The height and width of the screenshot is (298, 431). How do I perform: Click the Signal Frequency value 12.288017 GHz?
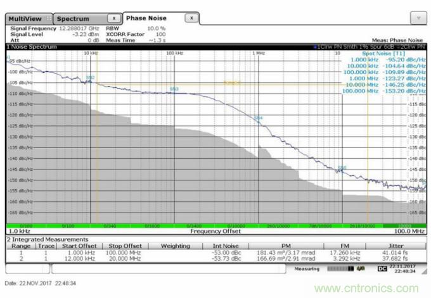tap(79, 29)
